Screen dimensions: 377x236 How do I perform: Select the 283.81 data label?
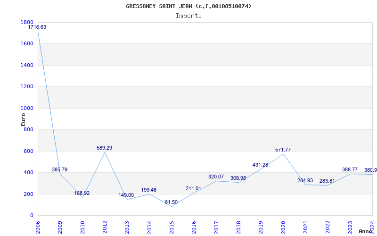pos(327,181)
